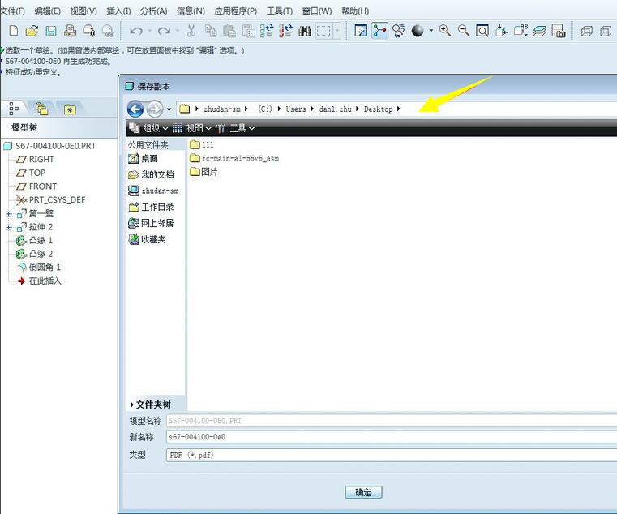This screenshot has height=514, width=617.
Task: Click the blue Back arrow in dialog
Action: [135, 109]
